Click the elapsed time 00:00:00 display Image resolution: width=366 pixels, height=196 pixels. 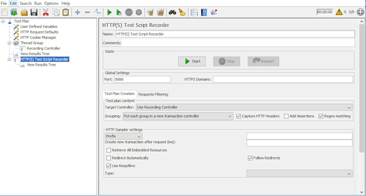click(325, 12)
